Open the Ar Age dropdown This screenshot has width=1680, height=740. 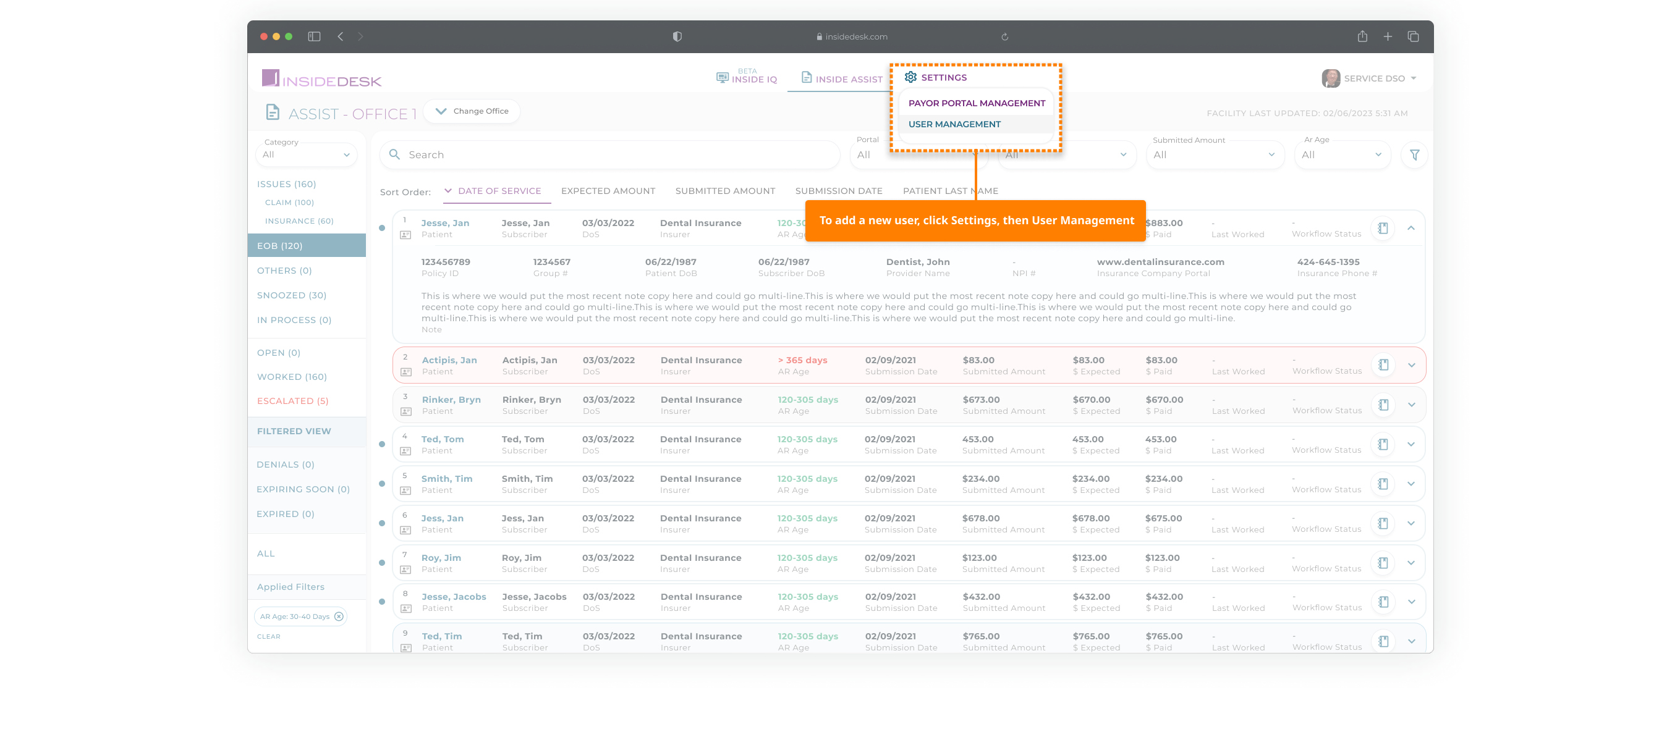(1341, 155)
